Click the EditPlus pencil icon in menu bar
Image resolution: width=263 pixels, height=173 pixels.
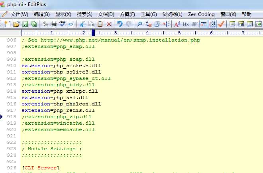pyautogui.click(x=4, y=14)
